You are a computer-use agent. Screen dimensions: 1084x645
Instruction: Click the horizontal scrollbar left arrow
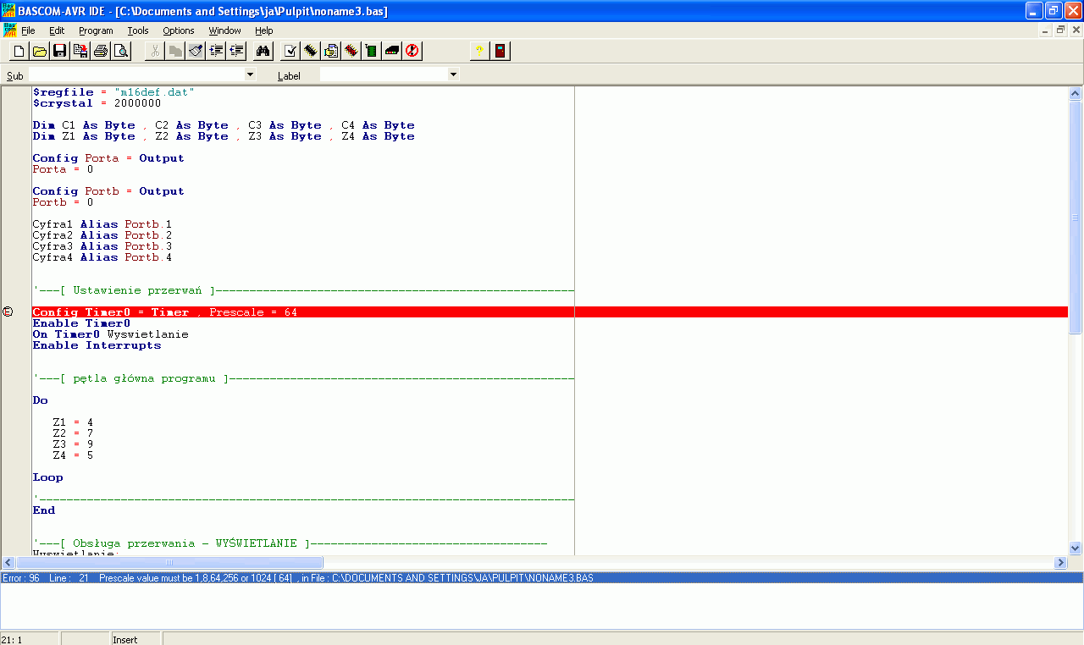click(x=8, y=563)
